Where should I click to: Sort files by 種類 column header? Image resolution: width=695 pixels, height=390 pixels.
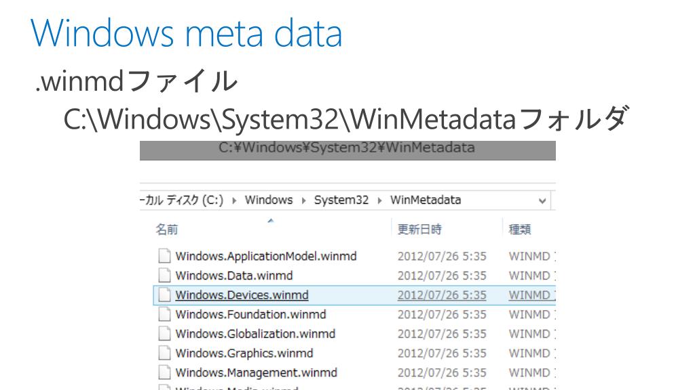(x=519, y=230)
